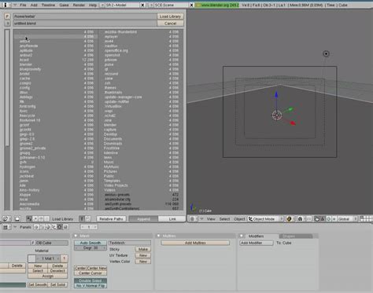Open the Help menu
The height and width of the screenshot is (293, 373).
pyautogui.click(x=93, y=5)
